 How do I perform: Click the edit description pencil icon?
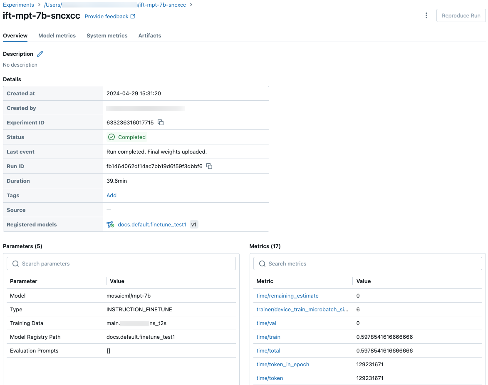pyautogui.click(x=40, y=54)
